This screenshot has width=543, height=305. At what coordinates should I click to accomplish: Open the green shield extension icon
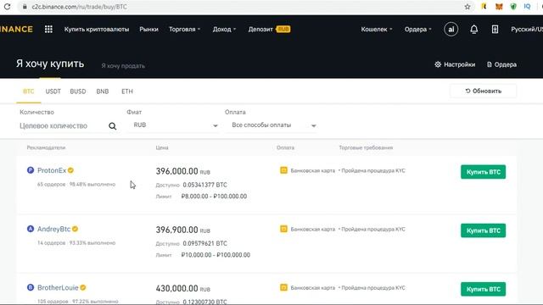513,7
